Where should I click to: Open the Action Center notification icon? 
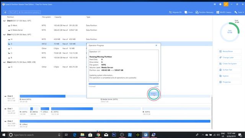pos(240,135)
